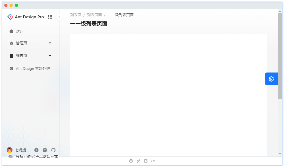This screenshot has width=288, height=166.
Task: Click the scrollbar down arrow
Action: coord(280,154)
